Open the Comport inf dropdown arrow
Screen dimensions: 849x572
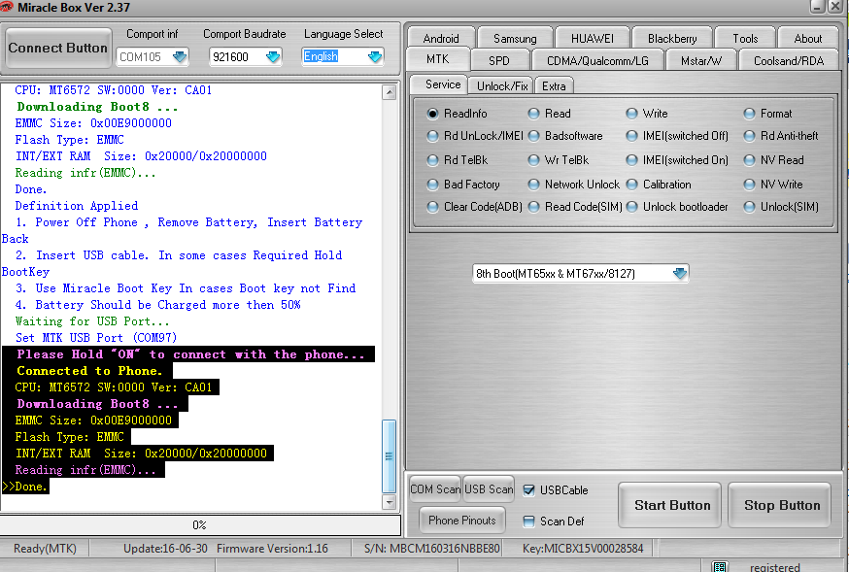tap(179, 56)
